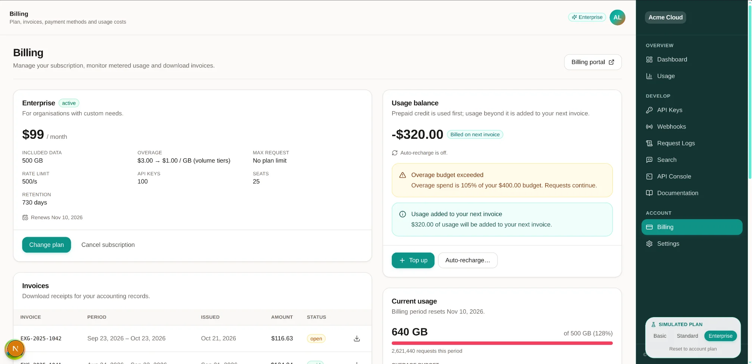The width and height of the screenshot is (752, 364).
Task: Open the Auto-recharge… settings dialog
Action: coord(467,260)
